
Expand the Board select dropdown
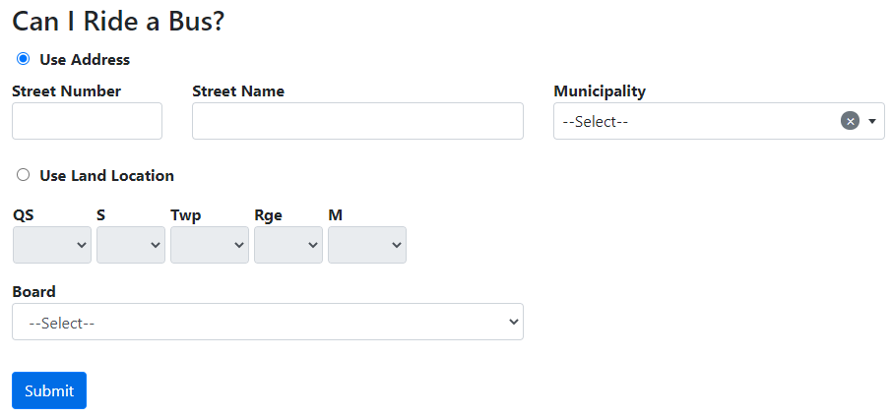[x=268, y=322]
